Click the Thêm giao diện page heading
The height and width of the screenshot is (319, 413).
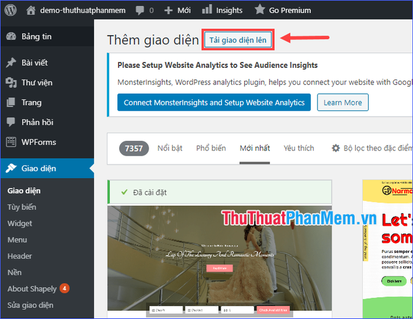click(x=153, y=40)
